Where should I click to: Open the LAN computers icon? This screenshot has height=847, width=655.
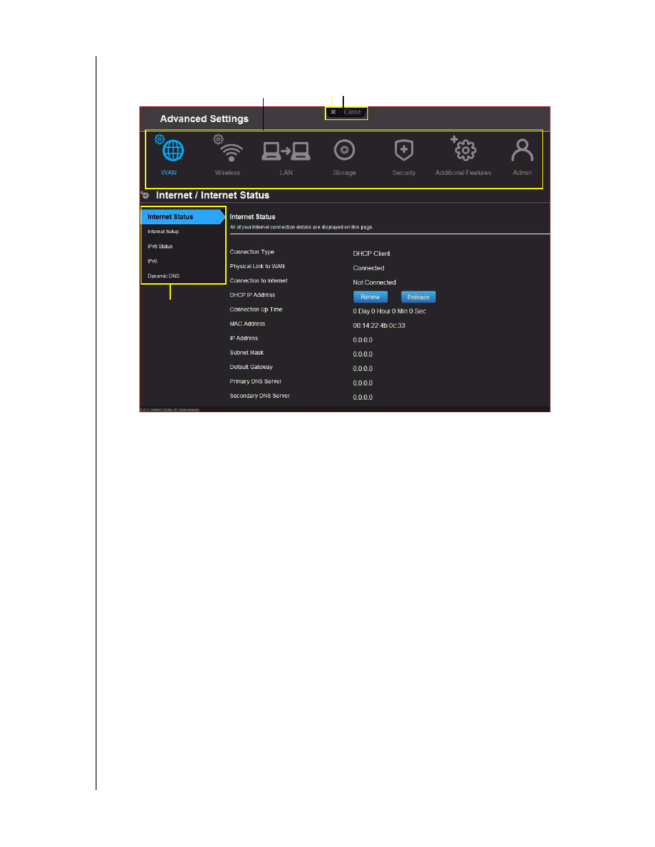point(286,151)
